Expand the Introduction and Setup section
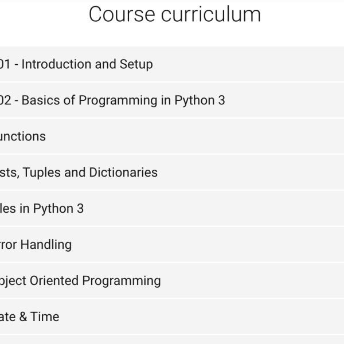 pos(172,64)
